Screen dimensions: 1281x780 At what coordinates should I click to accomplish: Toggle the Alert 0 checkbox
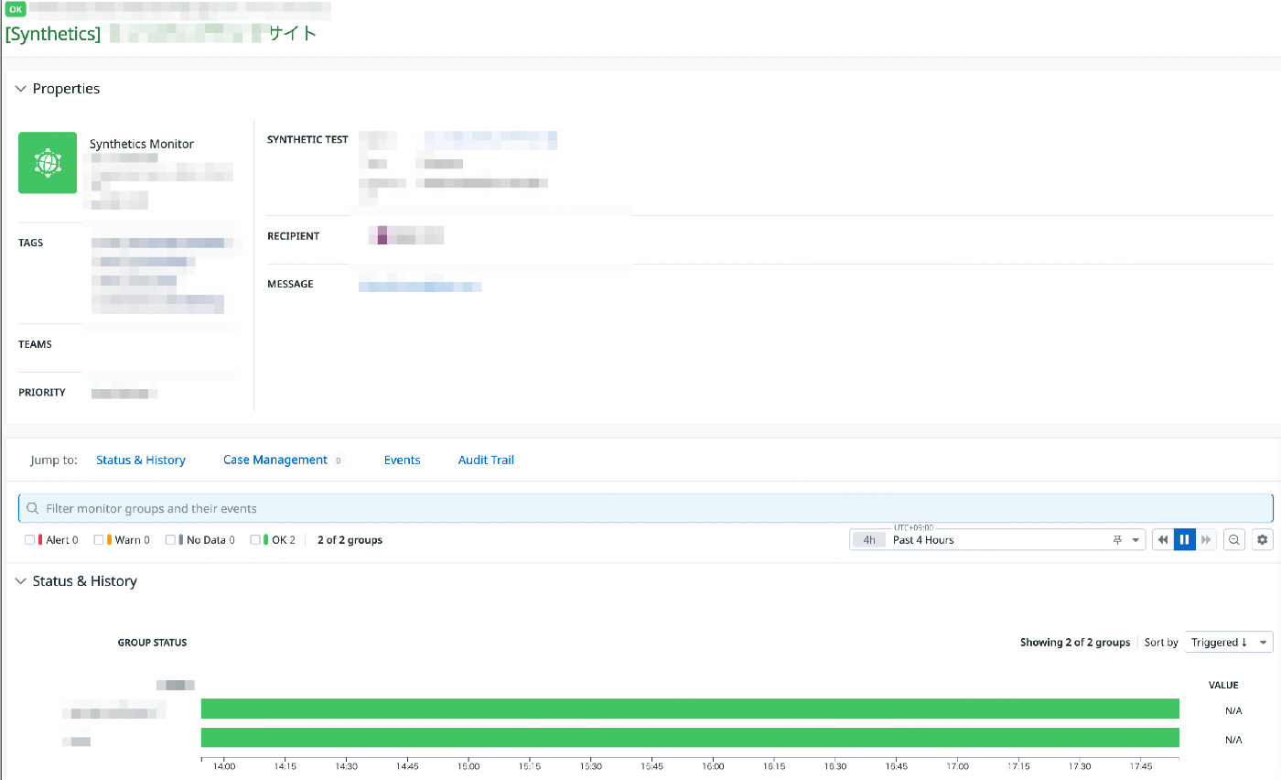30,540
